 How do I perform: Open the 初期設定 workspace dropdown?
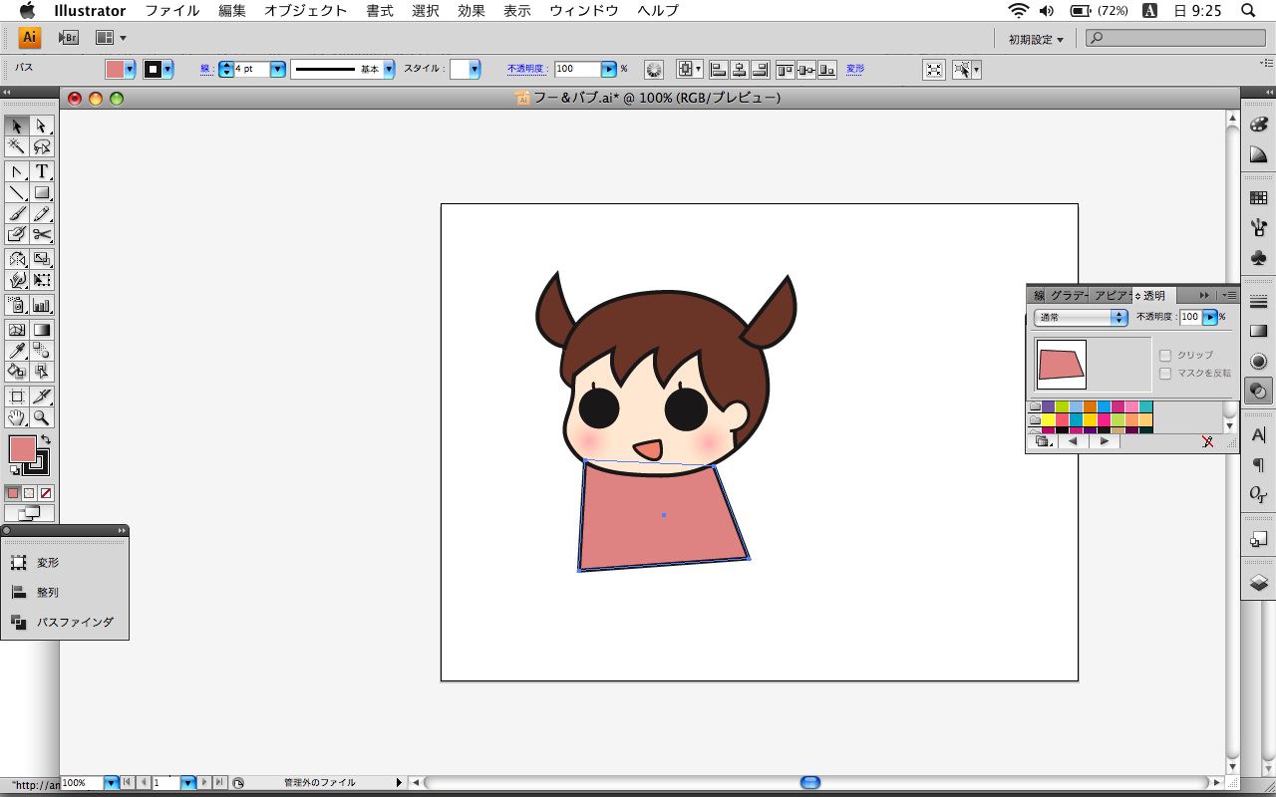pos(1036,39)
